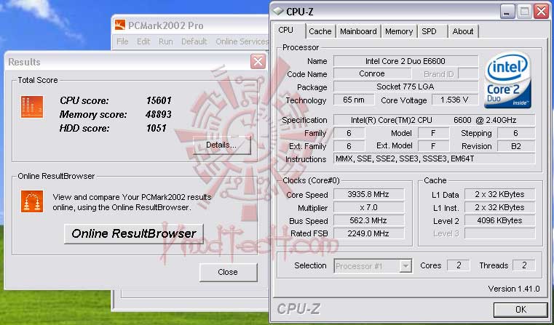Open the Edit menu in PCMark2002

[143, 41]
